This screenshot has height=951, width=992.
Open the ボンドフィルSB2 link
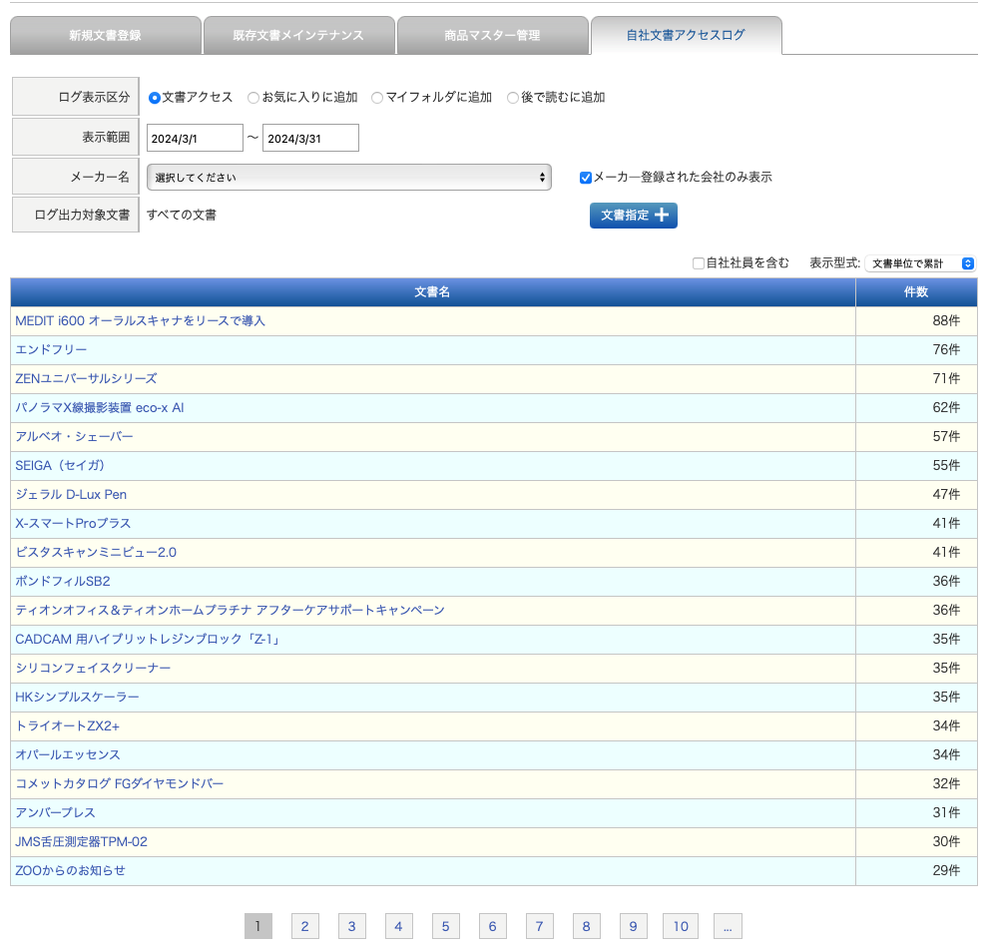click(x=63, y=581)
